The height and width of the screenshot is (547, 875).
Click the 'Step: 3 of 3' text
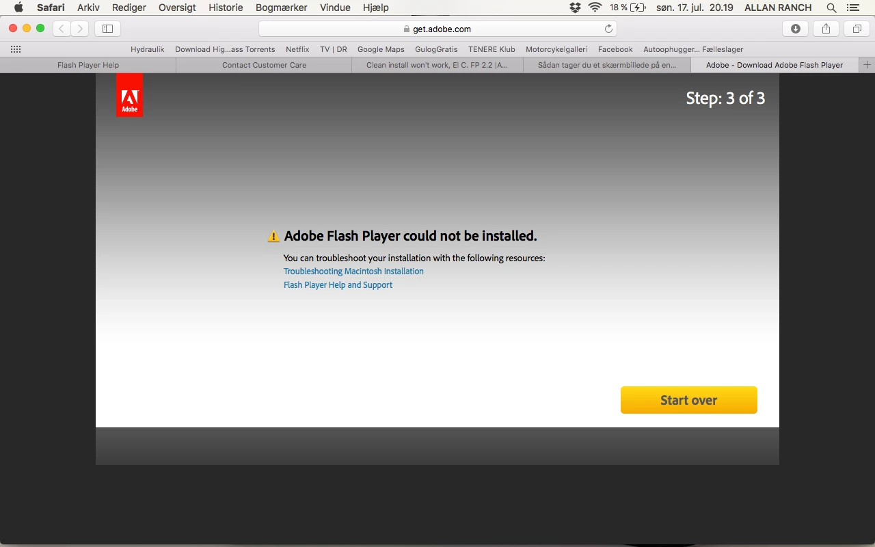725,98
